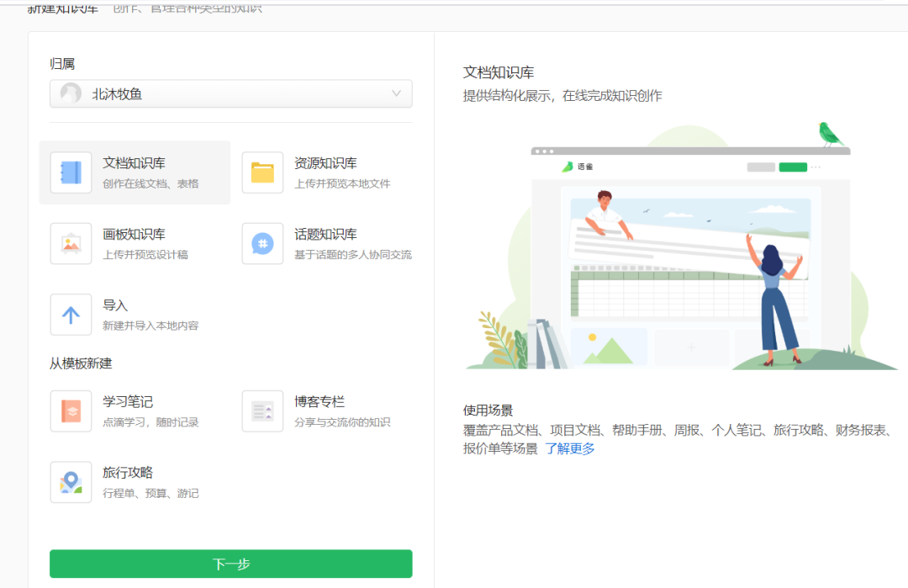This screenshot has height=588, width=908.
Task: Click the 旅行攻略 map pin icon
Action: click(x=71, y=482)
